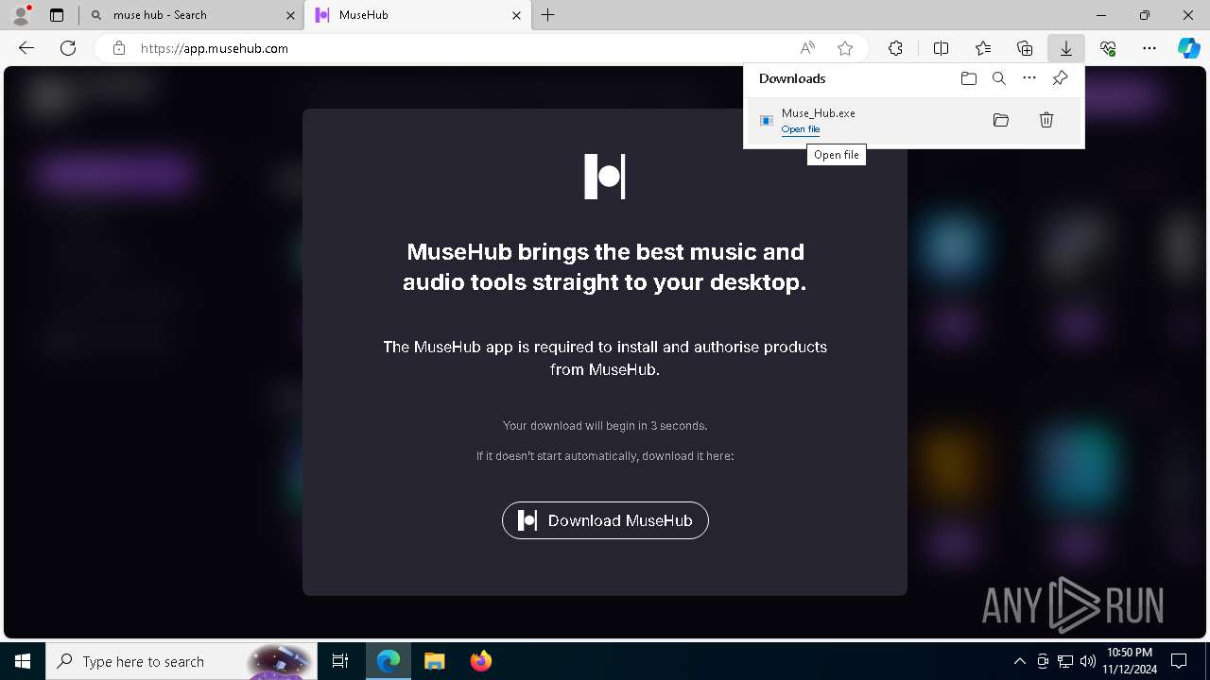Show hidden system tray icons

click(x=1019, y=661)
